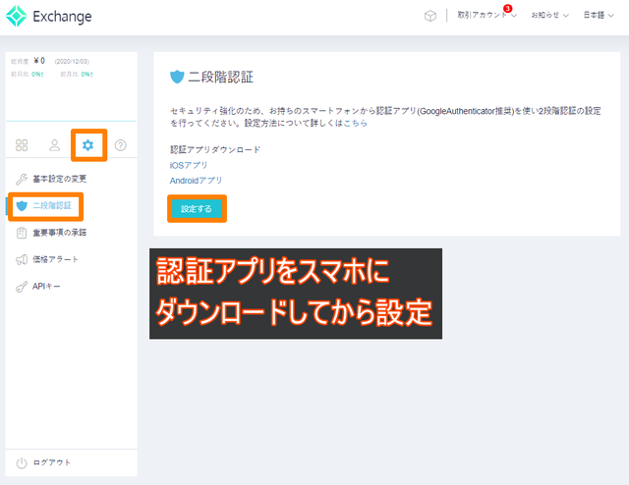Click the wrench icon beside 基本設定の変更
This screenshot has width=629, height=485.
click(x=22, y=179)
